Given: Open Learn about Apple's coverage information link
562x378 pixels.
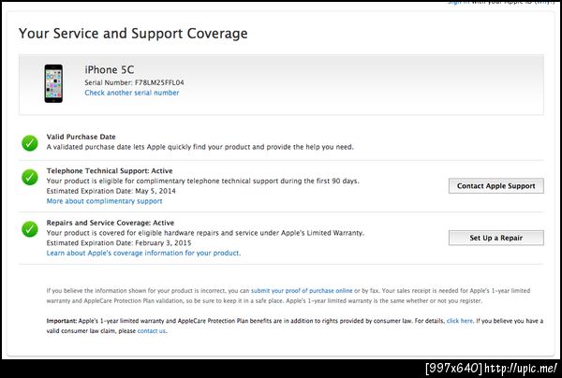Looking at the screenshot, I should click(143, 253).
